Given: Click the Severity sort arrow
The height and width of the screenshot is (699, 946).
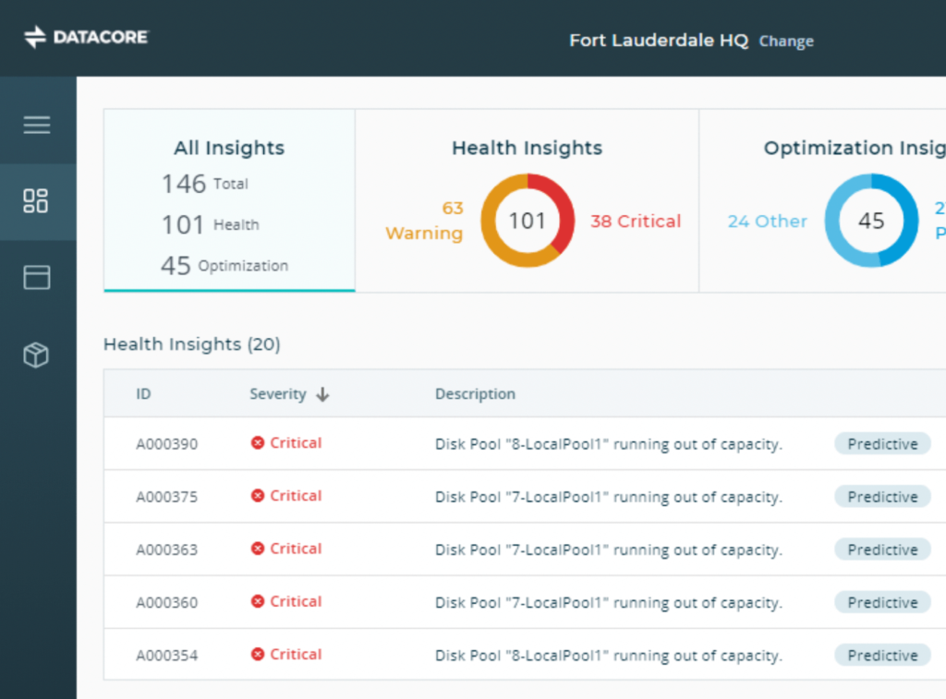Looking at the screenshot, I should click(x=322, y=394).
